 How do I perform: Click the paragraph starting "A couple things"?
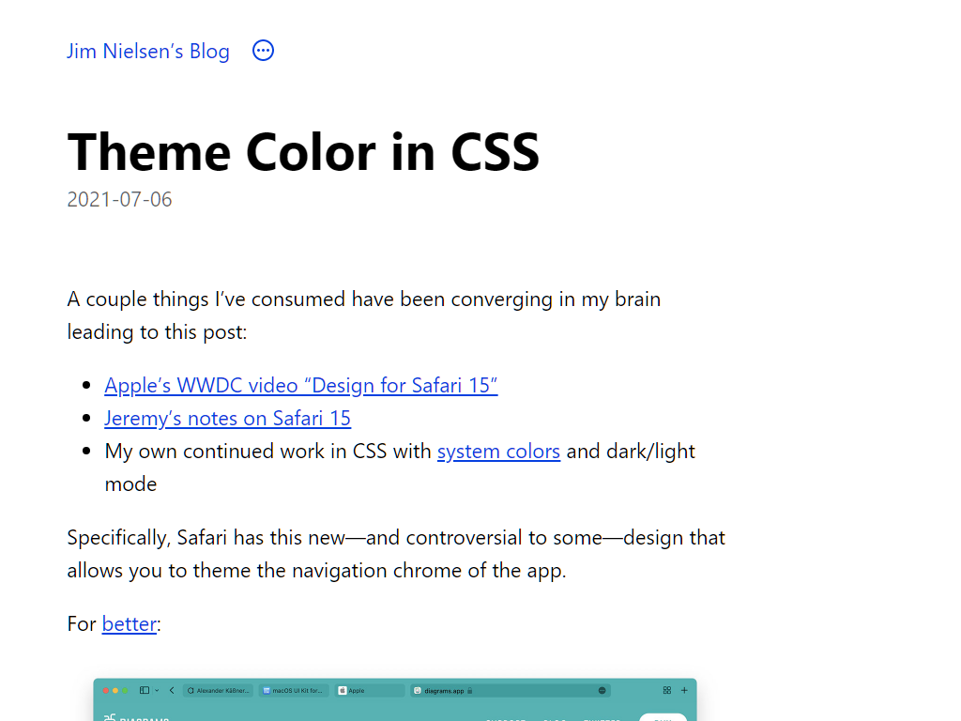364,315
